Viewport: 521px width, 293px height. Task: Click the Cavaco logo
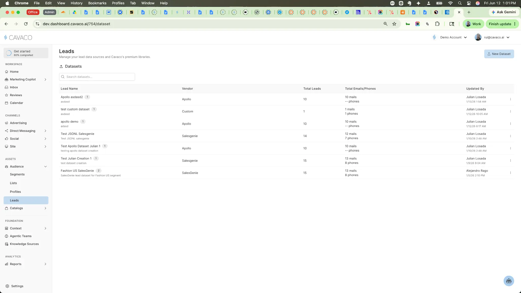pos(18,37)
